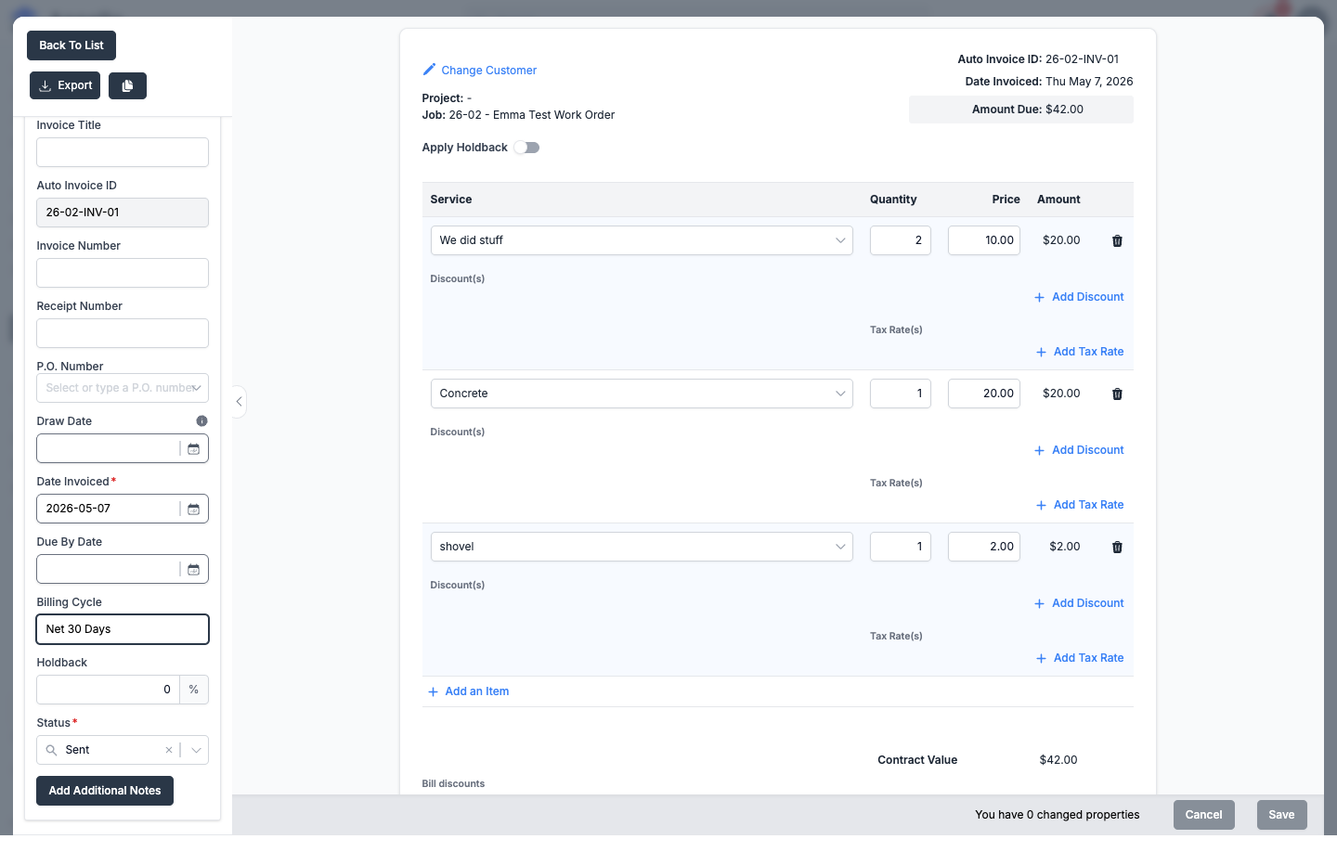Delete the 'We did stuff' line item

1117,240
